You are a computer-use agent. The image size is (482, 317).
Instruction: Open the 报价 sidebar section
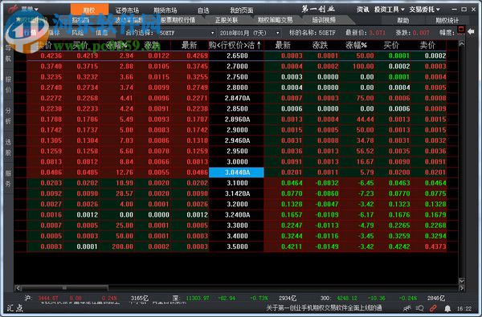click(x=8, y=84)
